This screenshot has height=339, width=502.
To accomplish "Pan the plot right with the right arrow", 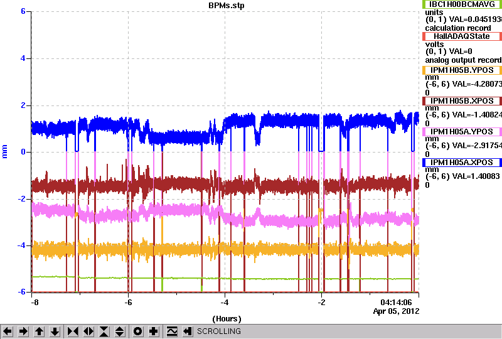I will click(23, 331).
